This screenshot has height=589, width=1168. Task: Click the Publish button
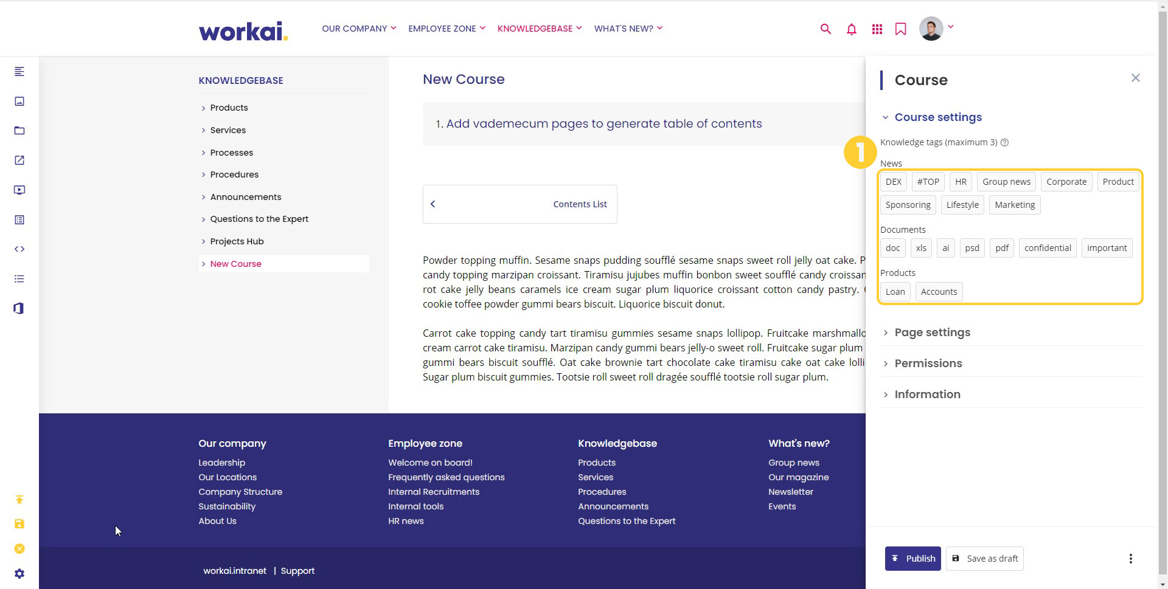pyautogui.click(x=912, y=559)
